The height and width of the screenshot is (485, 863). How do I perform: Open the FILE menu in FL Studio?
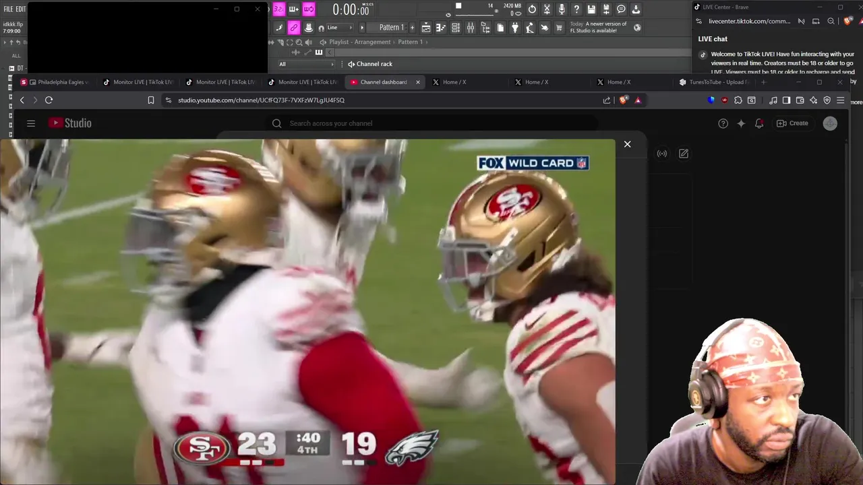click(8, 9)
